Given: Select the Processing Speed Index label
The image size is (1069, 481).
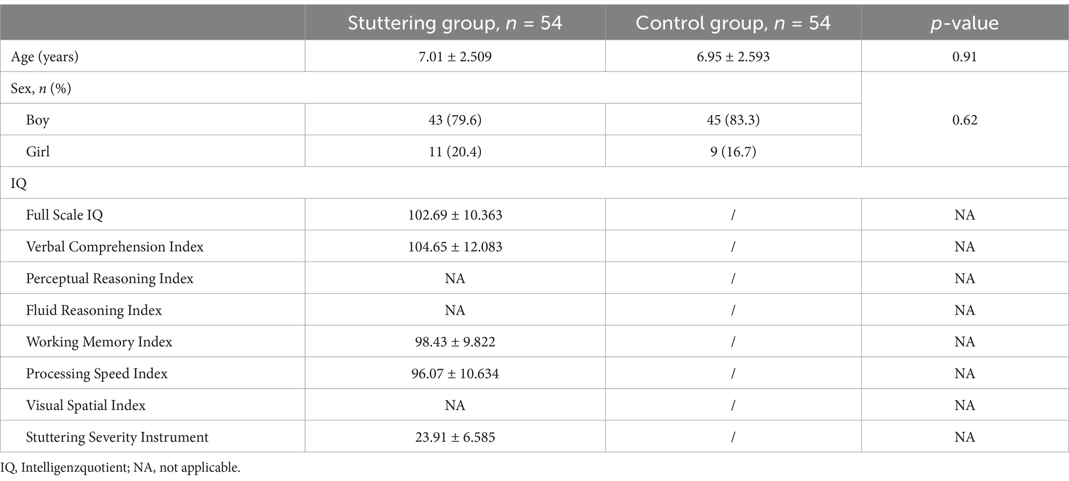Looking at the screenshot, I should click(97, 374).
